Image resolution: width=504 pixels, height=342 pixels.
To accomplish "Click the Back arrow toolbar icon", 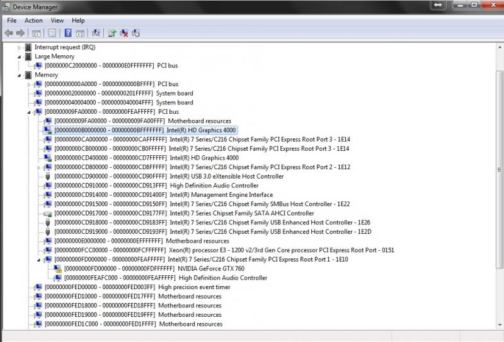I will pyautogui.click(x=9, y=33).
